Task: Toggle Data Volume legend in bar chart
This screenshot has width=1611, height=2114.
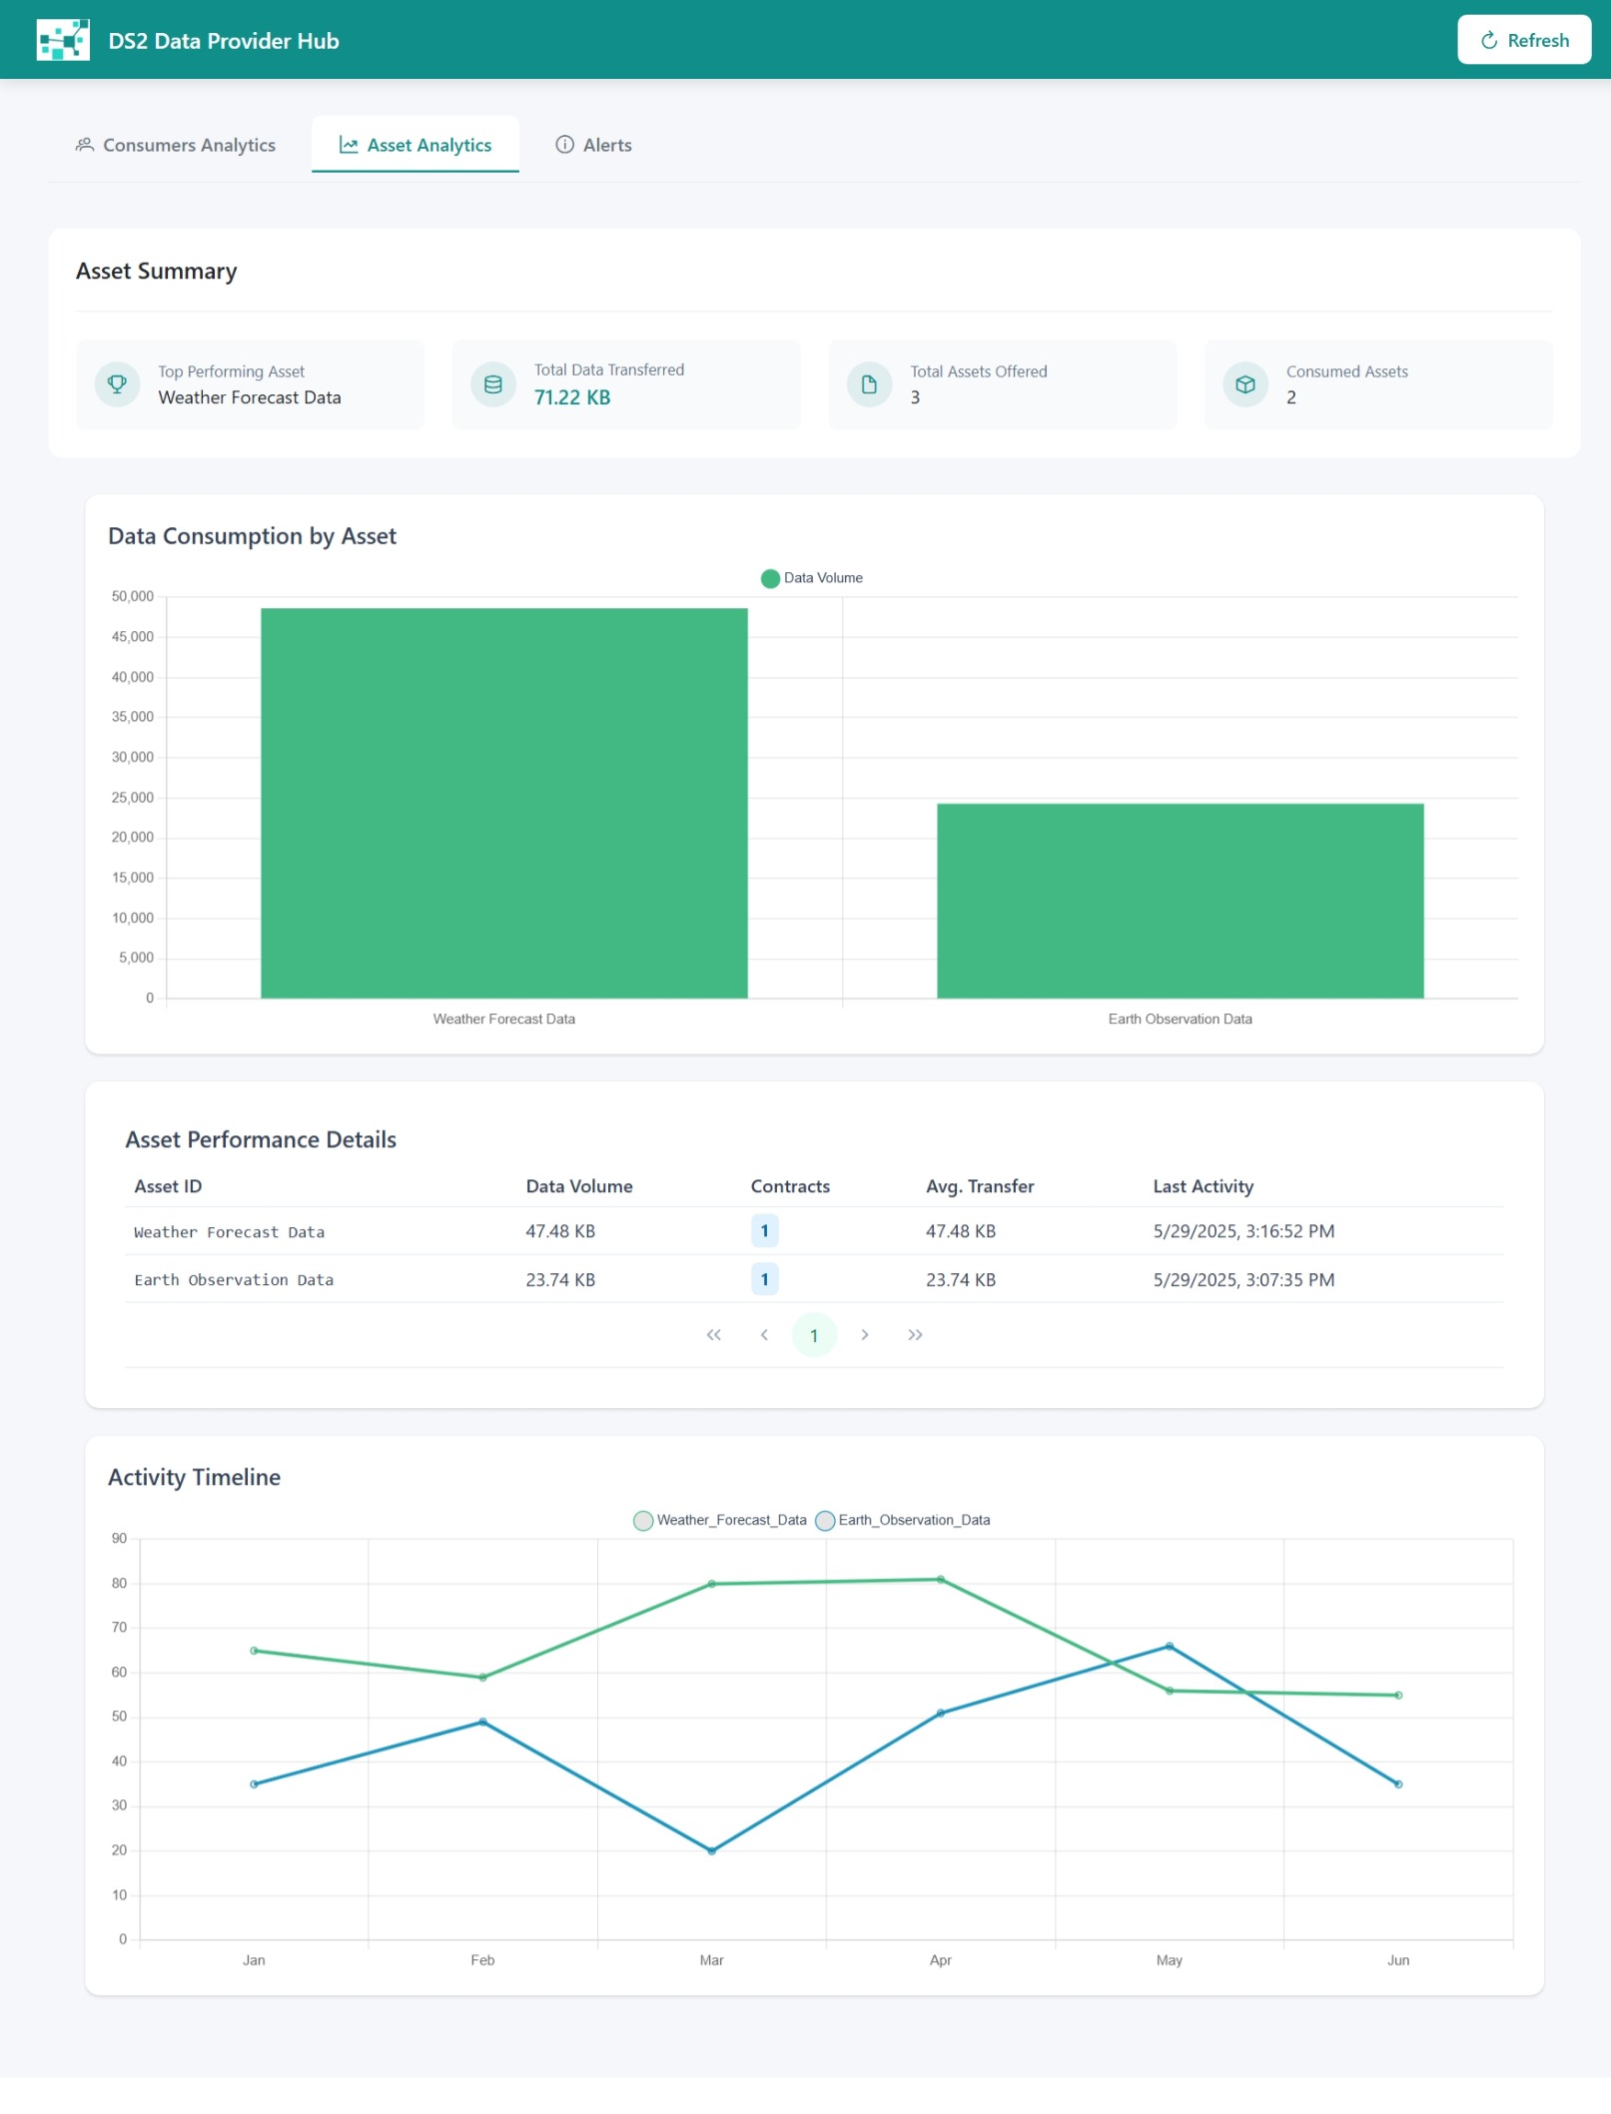Action: 811,578
